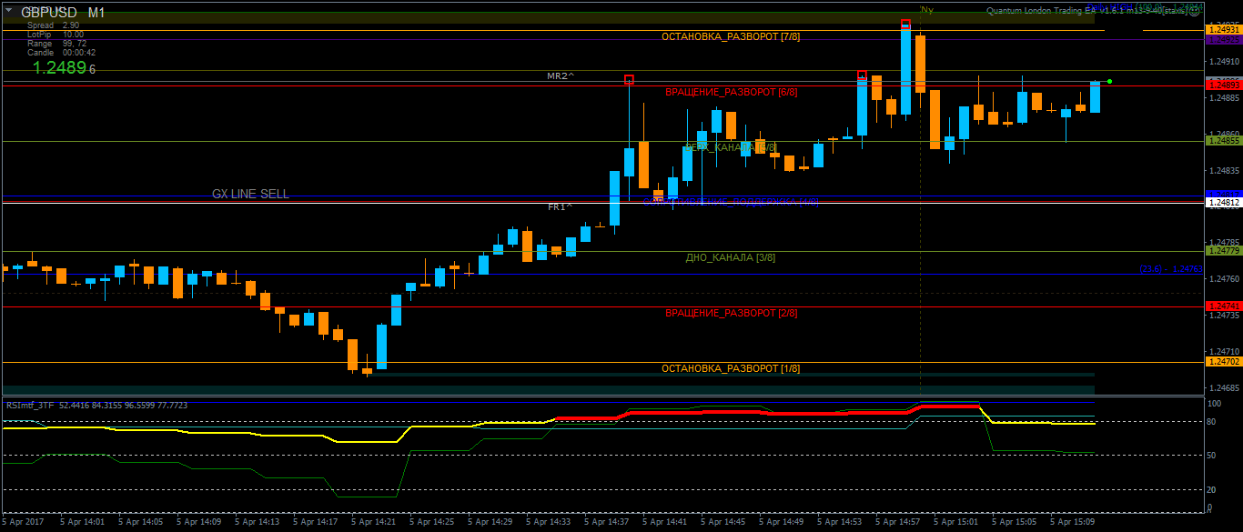The height and width of the screenshot is (532, 1243).
Task: Click the white 1.24812 price tag
Action: [1223, 203]
